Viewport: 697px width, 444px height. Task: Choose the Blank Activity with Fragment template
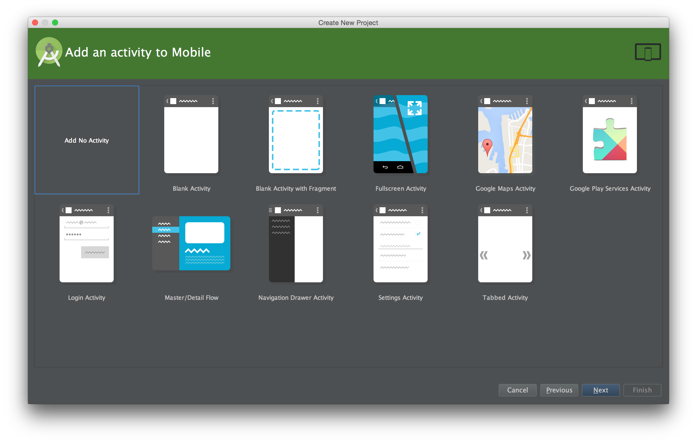[296, 134]
